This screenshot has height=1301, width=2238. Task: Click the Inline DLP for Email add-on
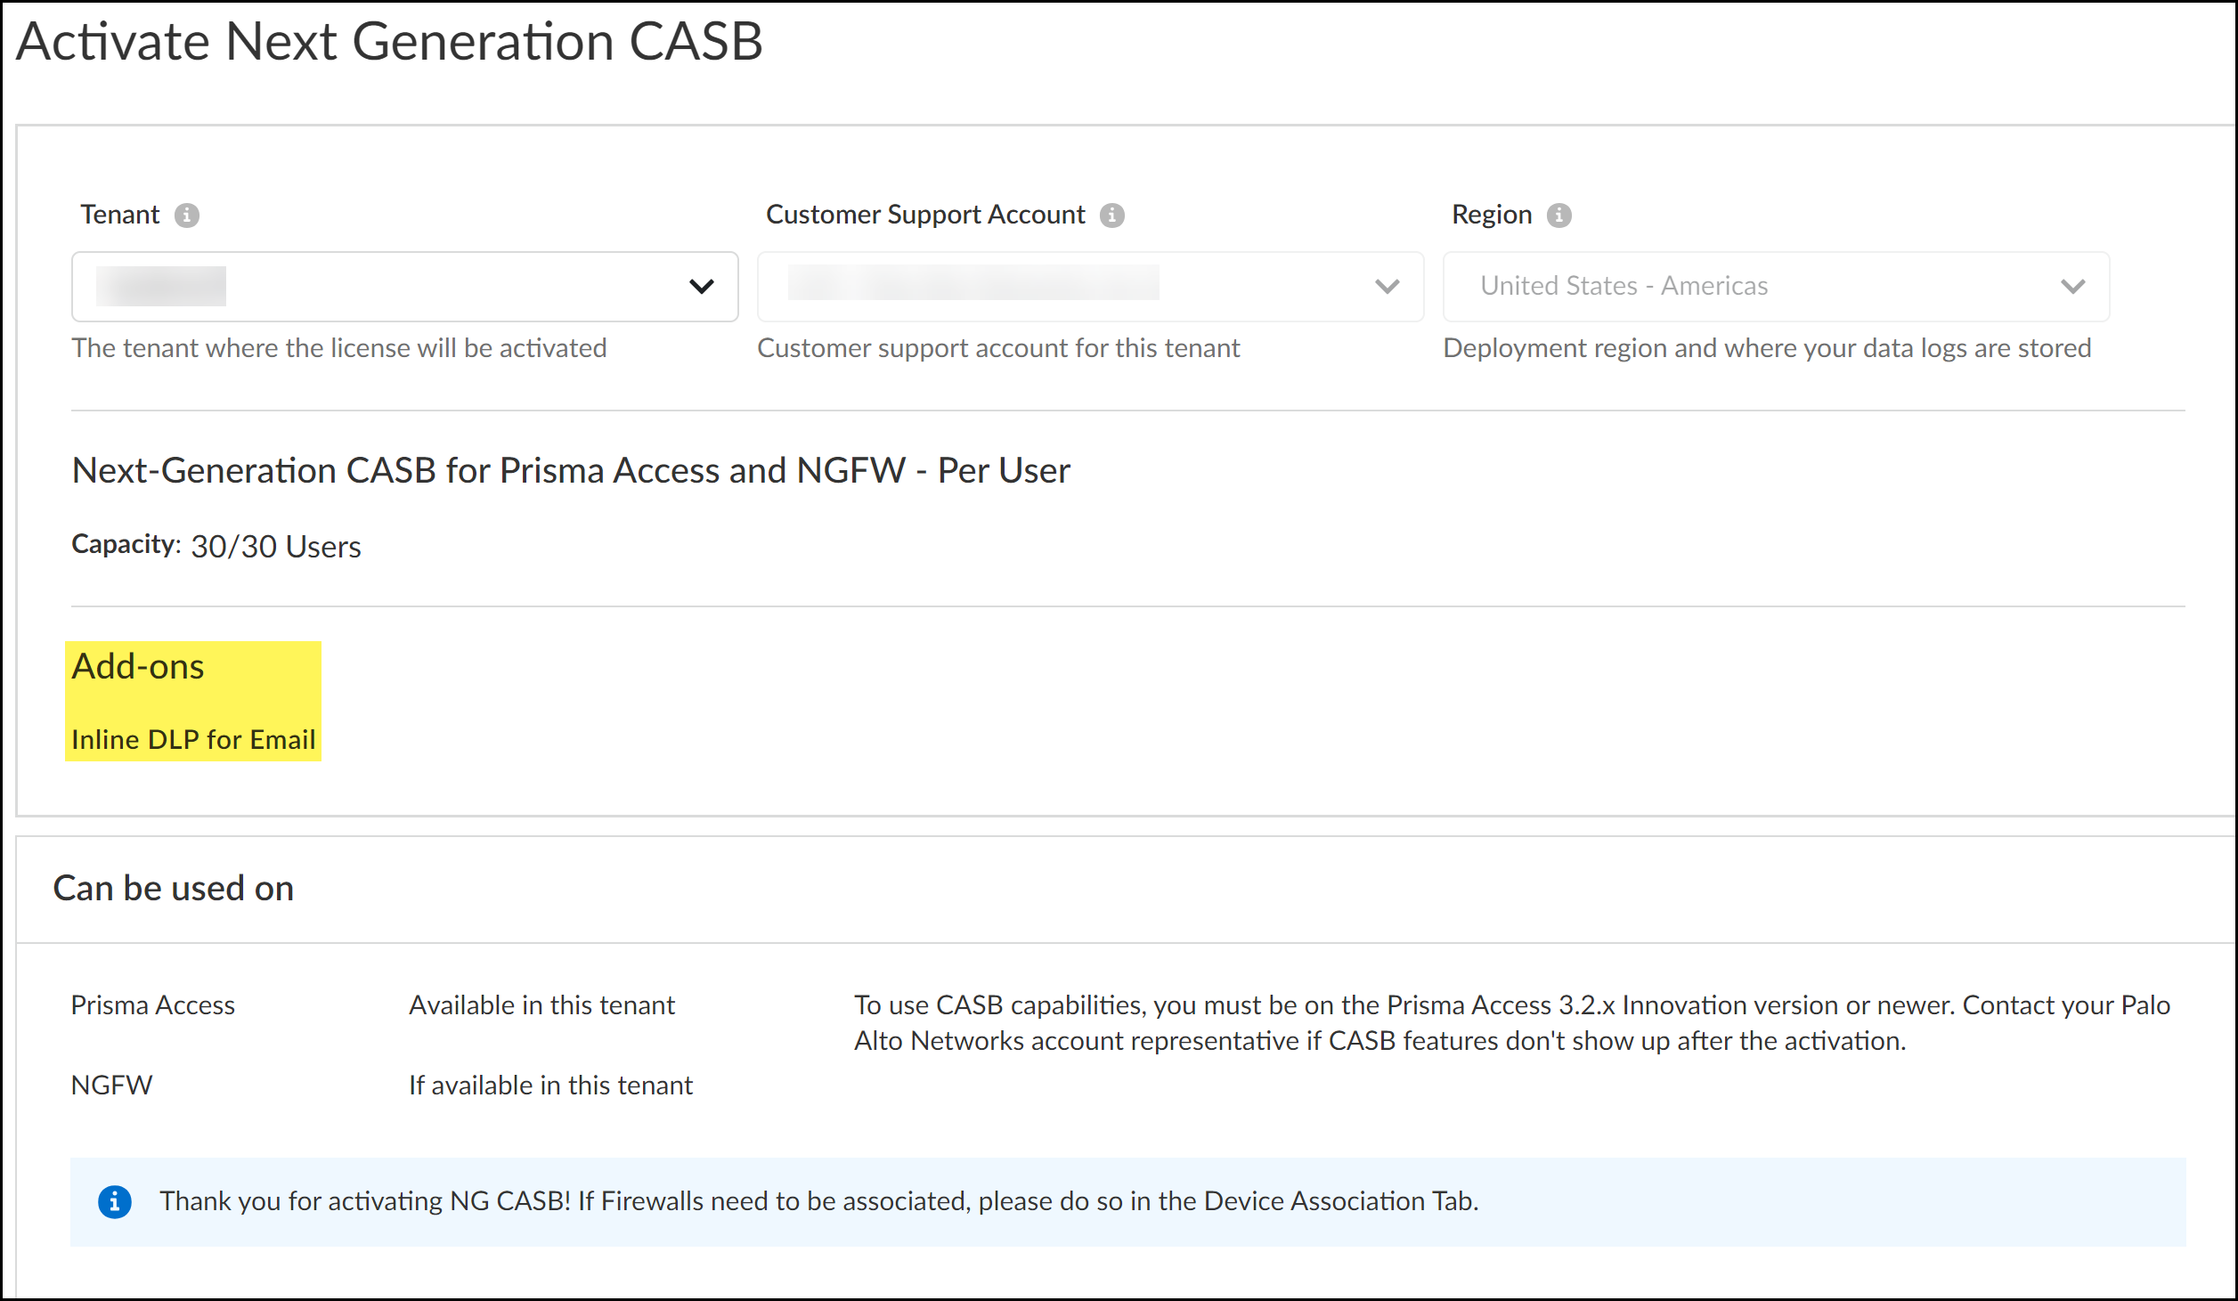(x=193, y=740)
